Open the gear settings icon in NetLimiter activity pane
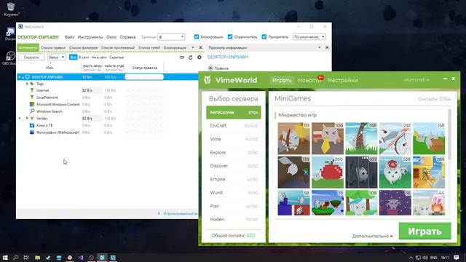 point(199,57)
